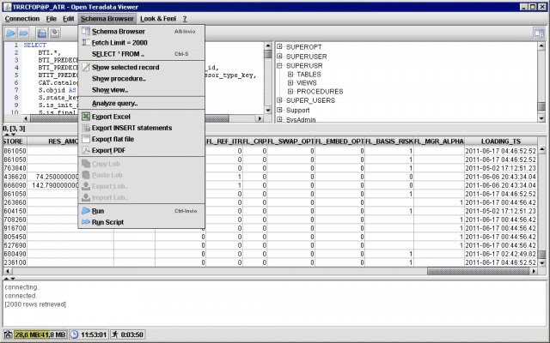Select Run Script in the dropdown menu
This screenshot has height=343, width=550.
tap(141, 222)
